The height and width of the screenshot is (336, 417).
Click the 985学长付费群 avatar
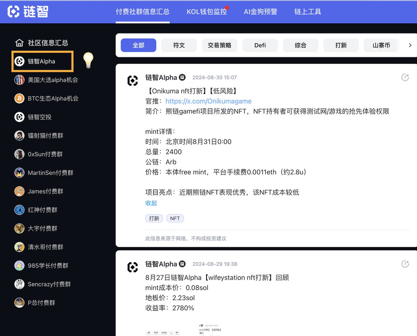[x=19, y=266]
